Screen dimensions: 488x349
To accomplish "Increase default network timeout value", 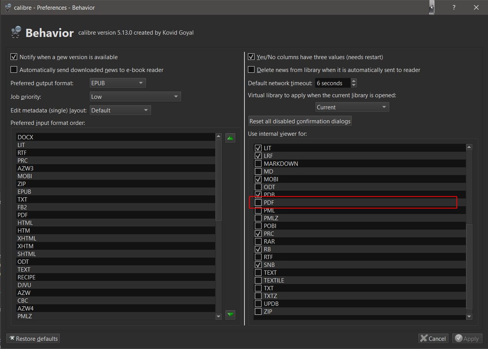I will pos(354,81).
